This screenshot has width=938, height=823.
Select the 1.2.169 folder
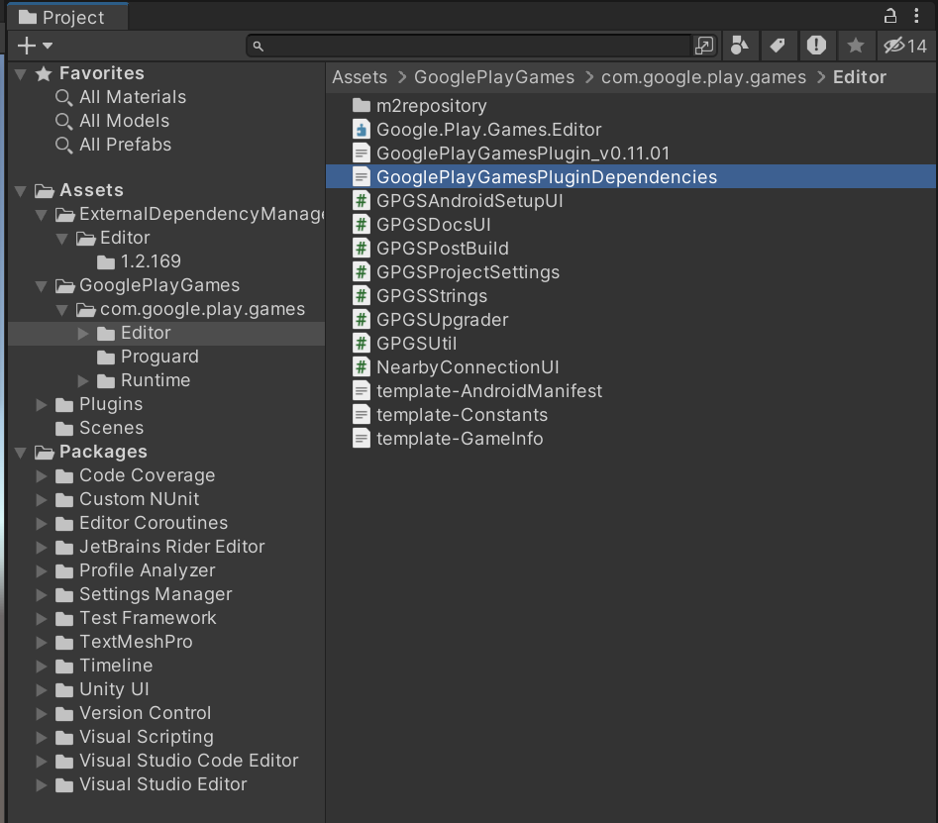coord(151,261)
